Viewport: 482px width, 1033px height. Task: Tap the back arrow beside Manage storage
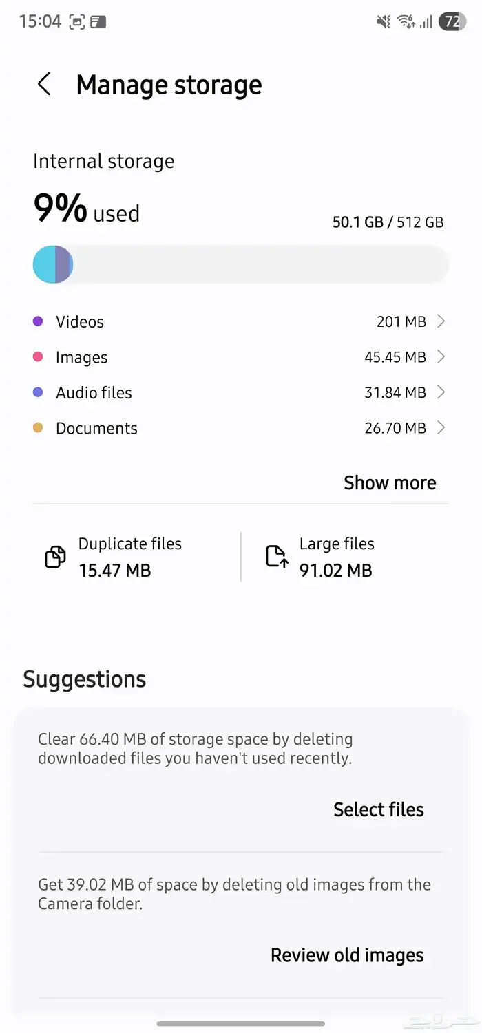[x=44, y=85]
